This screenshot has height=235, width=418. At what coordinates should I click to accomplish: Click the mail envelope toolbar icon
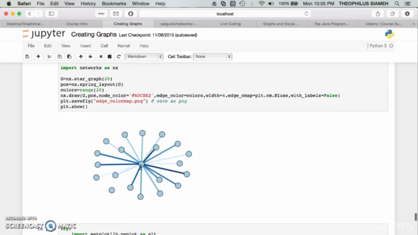pyautogui.click(x=116, y=14)
